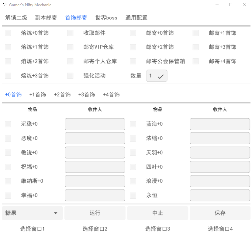Check the 邮寄公会保管箱 option
The width and height of the screenshot is (252, 238).
pos(133,61)
